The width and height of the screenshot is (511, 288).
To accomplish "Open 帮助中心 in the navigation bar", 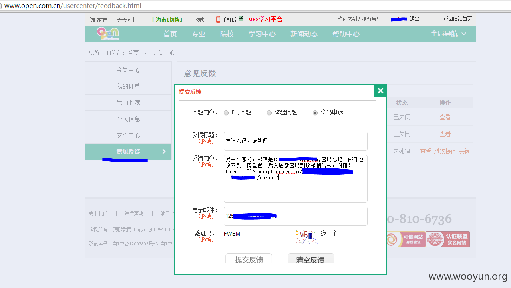I will tap(346, 34).
